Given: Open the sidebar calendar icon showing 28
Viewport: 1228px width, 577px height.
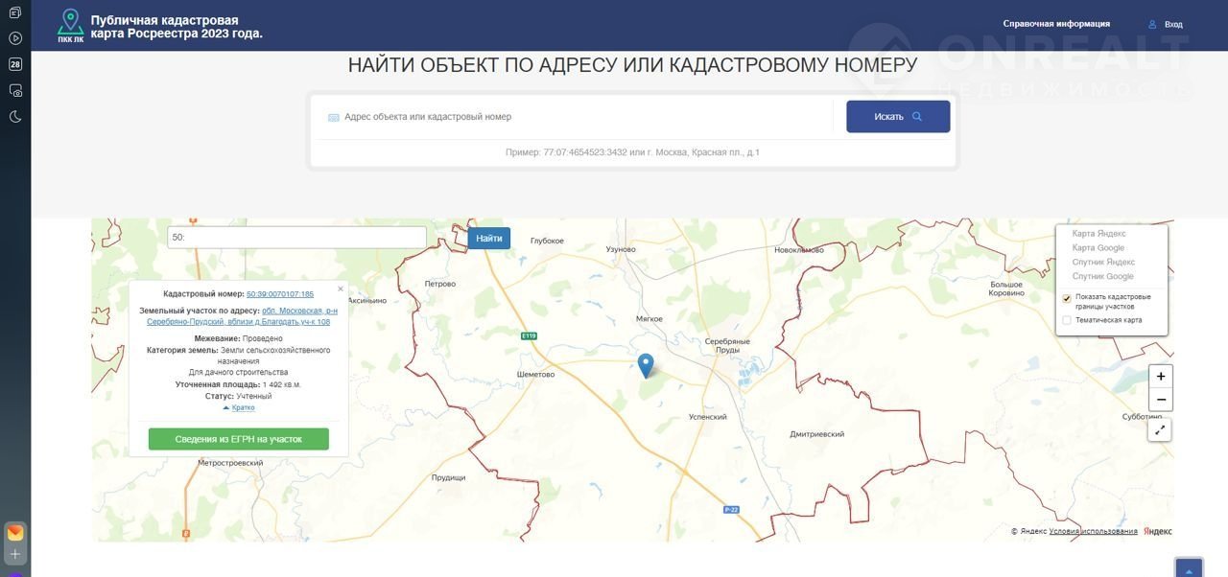Looking at the screenshot, I should pos(15,64).
